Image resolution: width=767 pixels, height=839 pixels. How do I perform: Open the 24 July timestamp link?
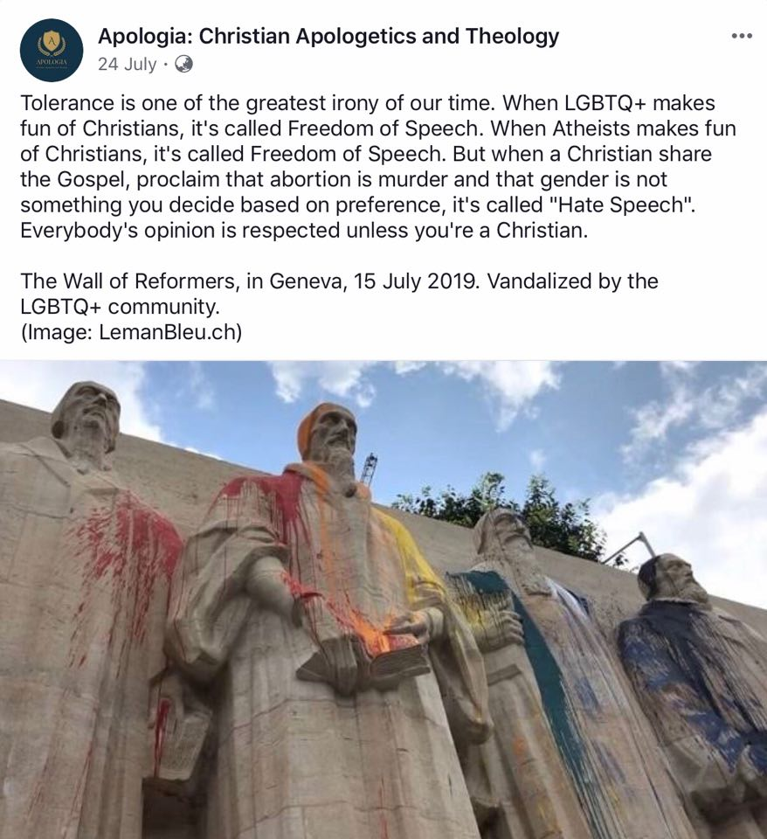(x=128, y=64)
